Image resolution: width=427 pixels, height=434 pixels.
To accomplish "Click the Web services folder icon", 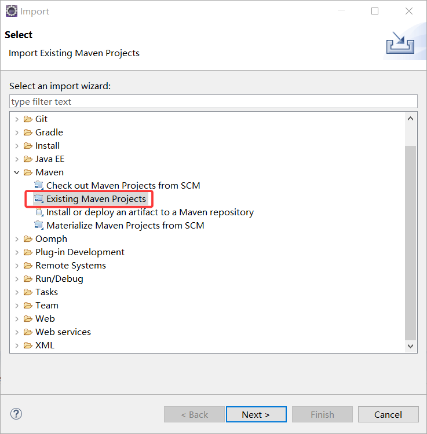I will click(x=28, y=332).
